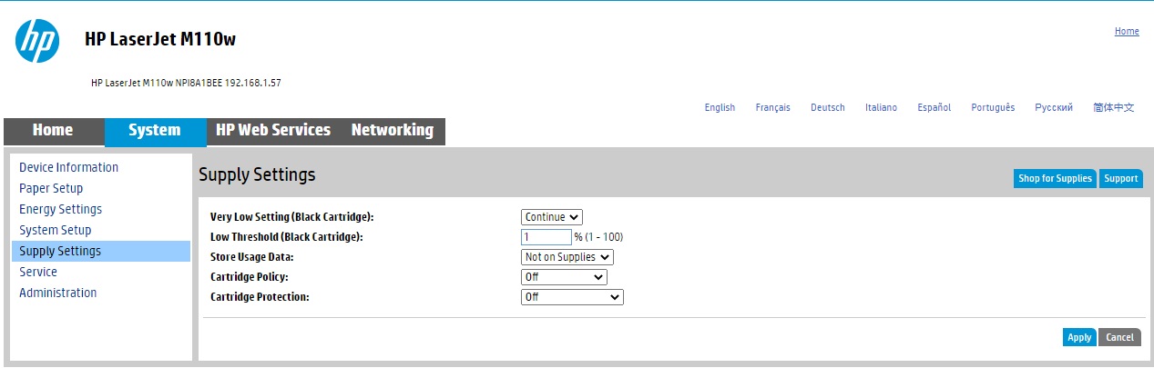Switch language to Русский
The width and height of the screenshot is (1154, 368).
point(1054,107)
